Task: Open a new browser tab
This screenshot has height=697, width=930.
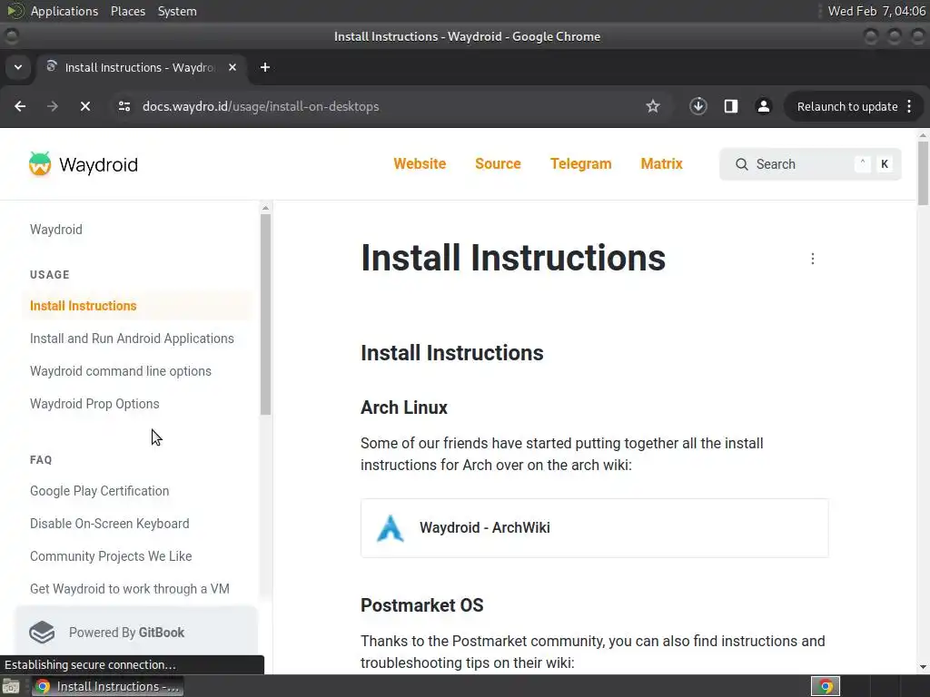Action: click(x=265, y=67)
